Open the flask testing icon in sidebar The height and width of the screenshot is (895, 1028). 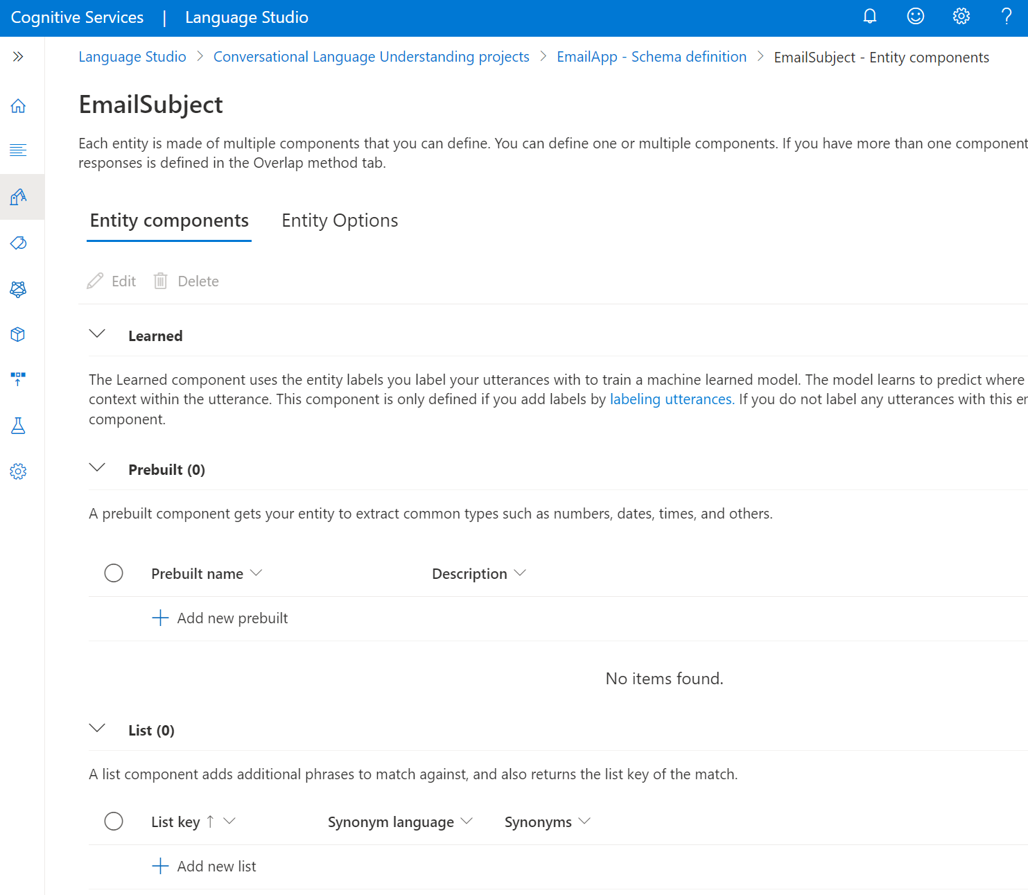point(18,426)
